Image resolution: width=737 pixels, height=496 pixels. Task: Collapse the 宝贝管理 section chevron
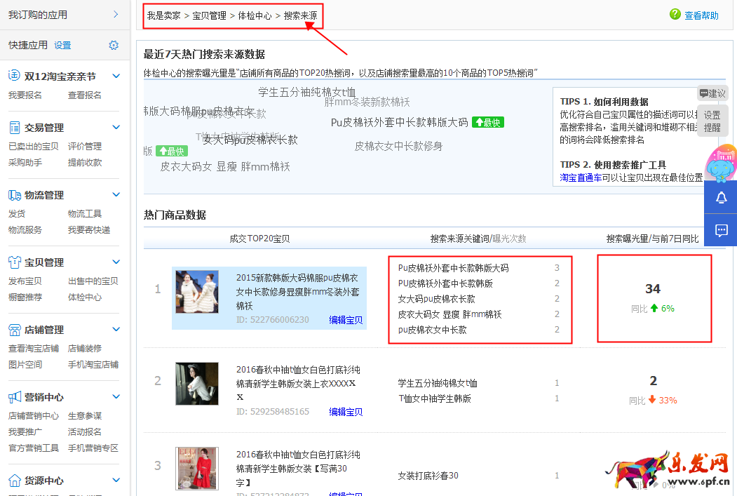pyautogui.click(x=116, y=262)
